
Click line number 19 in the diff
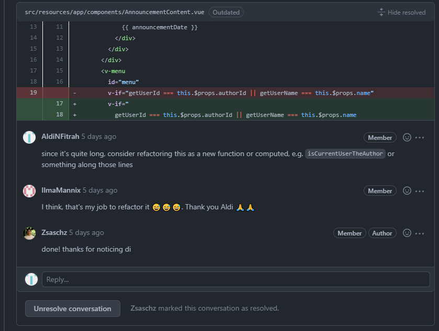coord(32,92)
